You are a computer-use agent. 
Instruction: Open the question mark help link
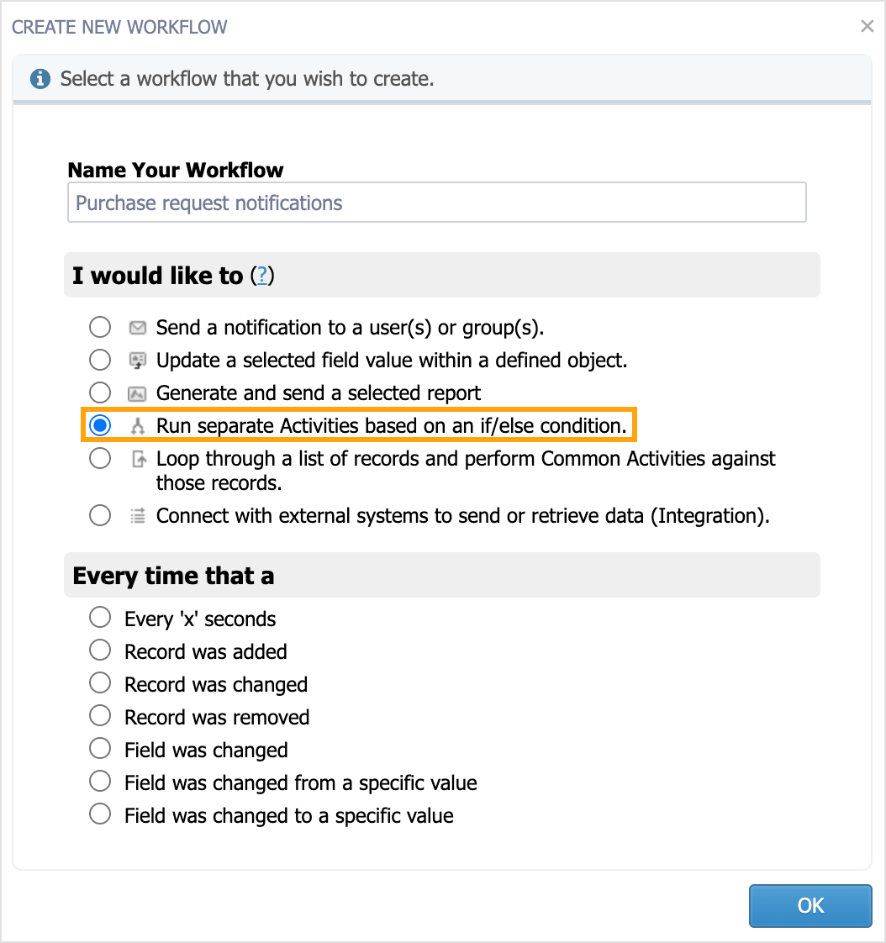pos(261,276)
